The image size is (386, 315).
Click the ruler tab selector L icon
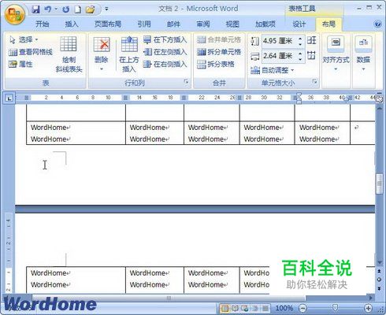(9, 98)
